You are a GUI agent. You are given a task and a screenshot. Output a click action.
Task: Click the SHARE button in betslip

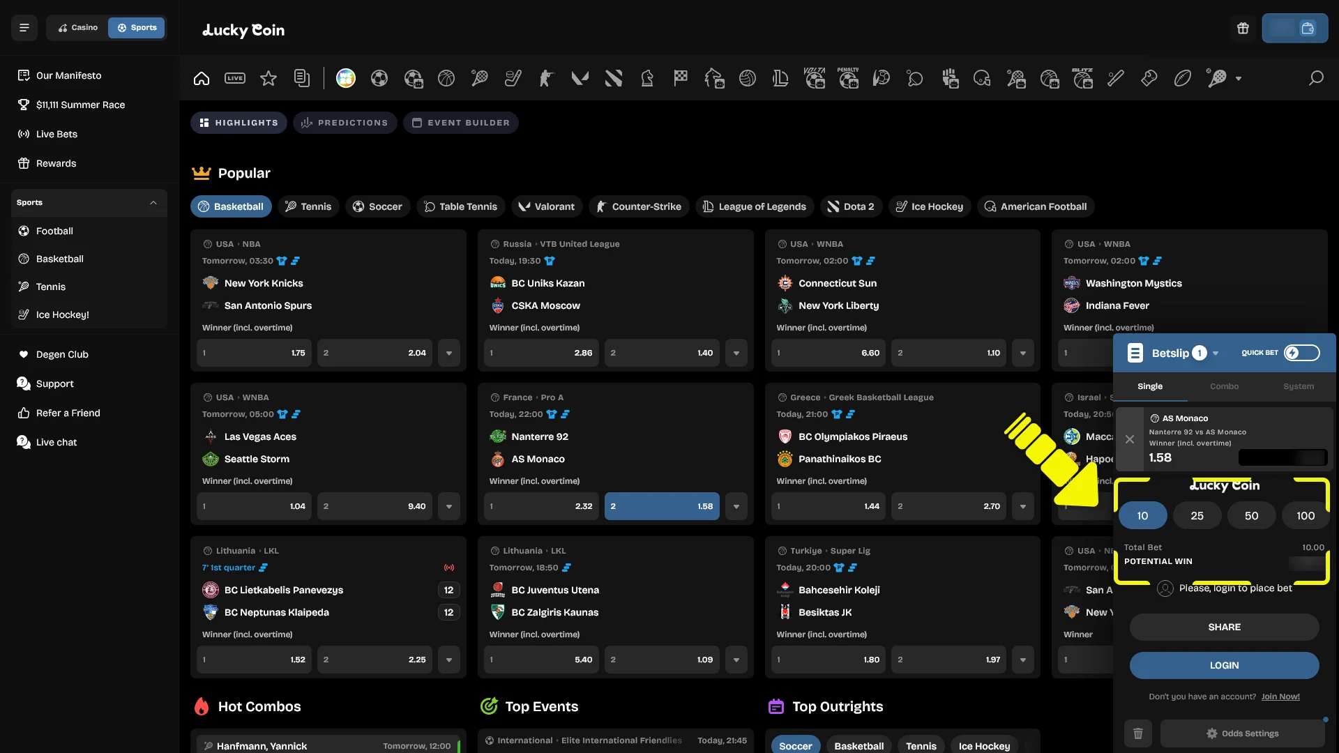pos(1224,627)
